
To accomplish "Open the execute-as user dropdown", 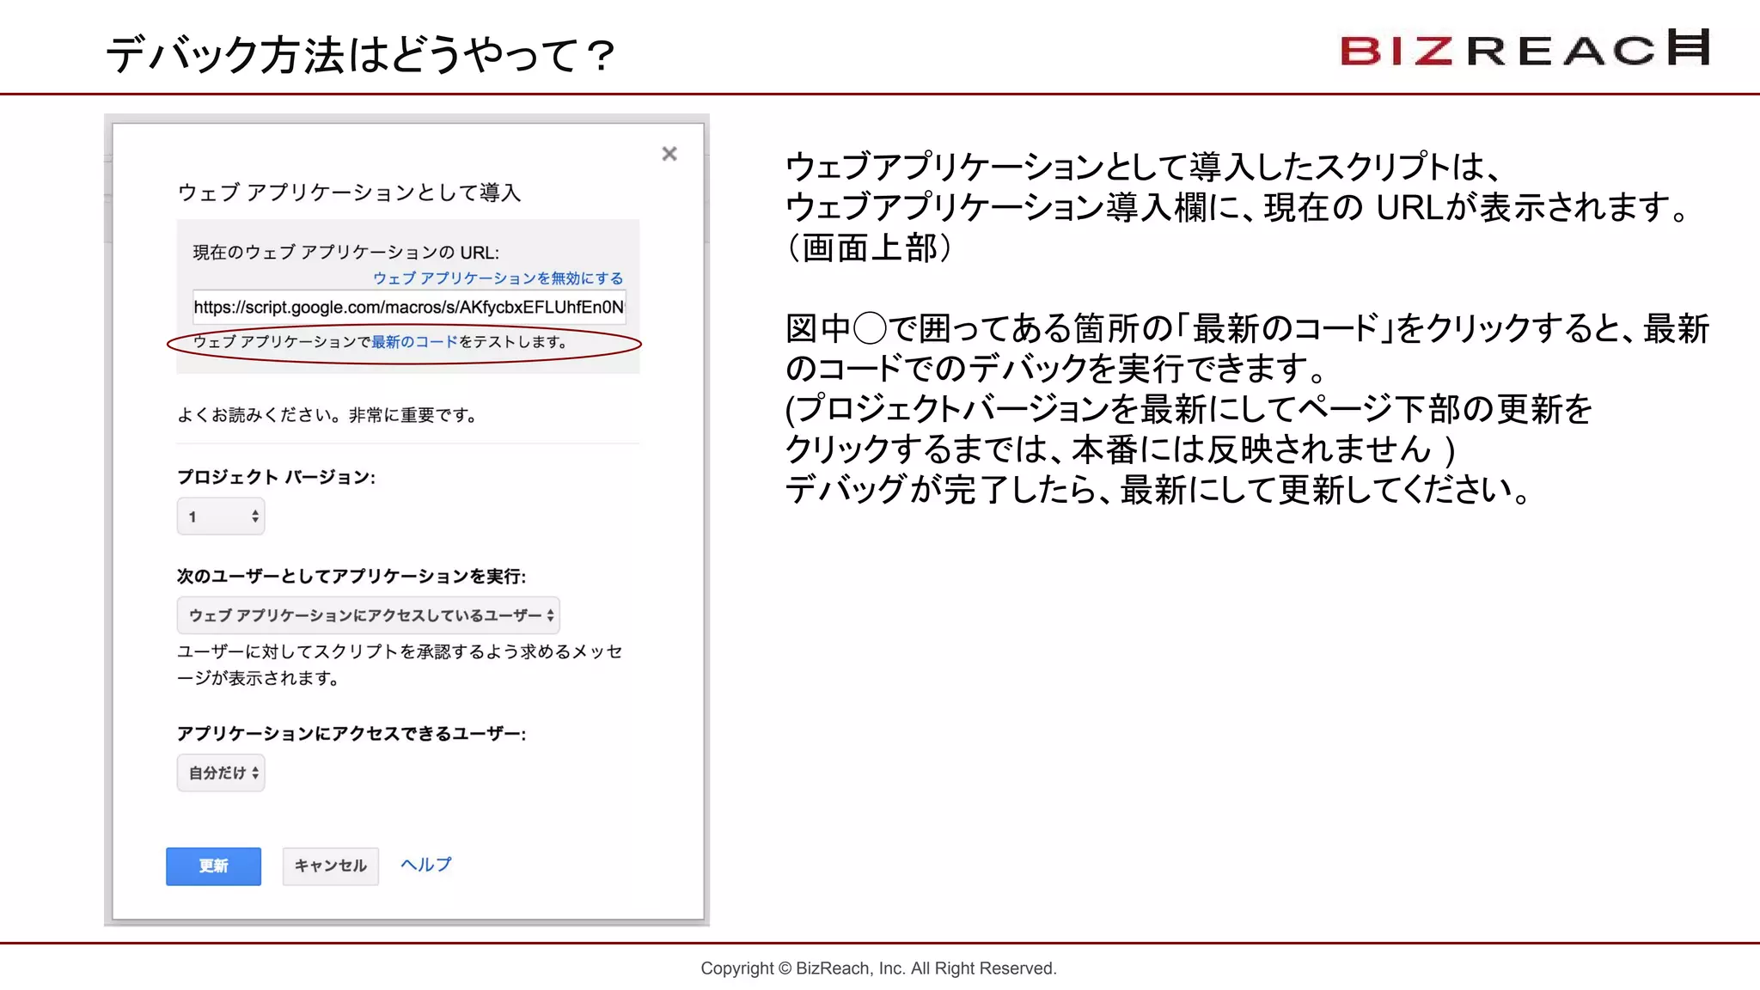I will tap(369, 615).
